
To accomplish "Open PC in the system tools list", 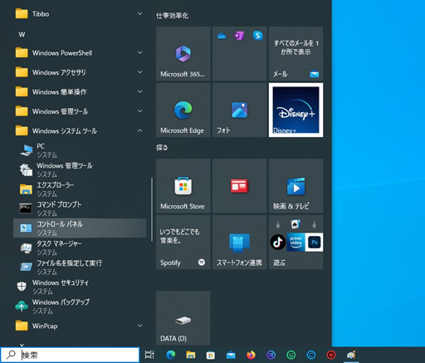I will coord(80,150).
